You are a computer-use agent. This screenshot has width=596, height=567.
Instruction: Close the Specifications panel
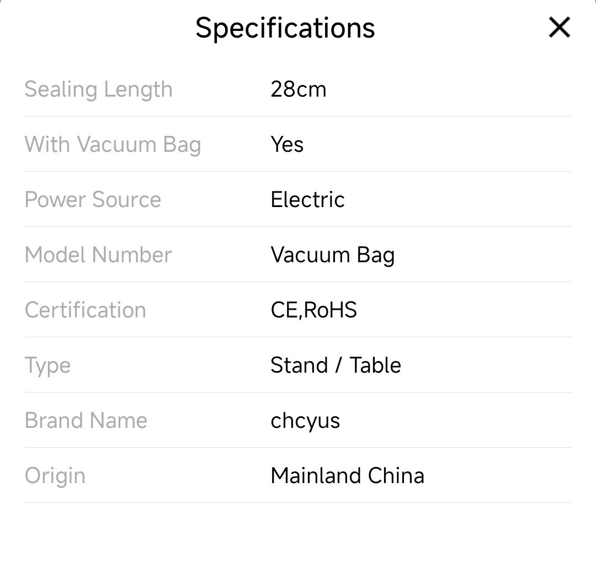559,27
